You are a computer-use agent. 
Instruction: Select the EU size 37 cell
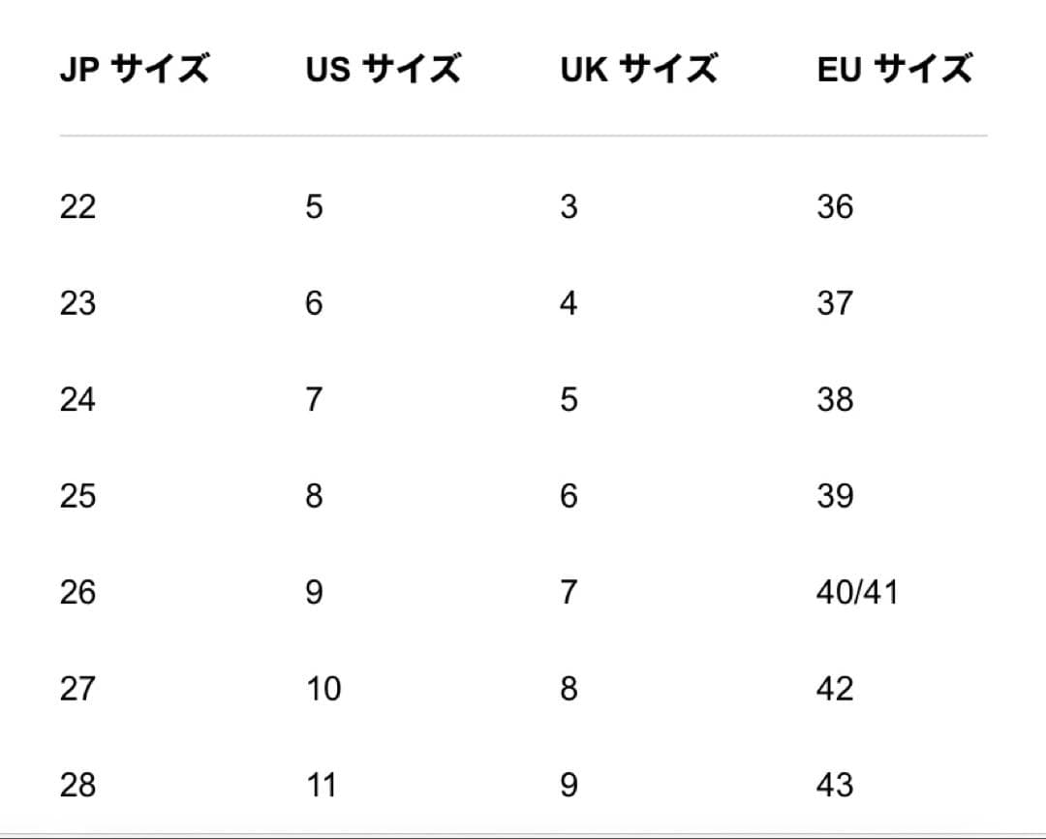click(835, 303)
